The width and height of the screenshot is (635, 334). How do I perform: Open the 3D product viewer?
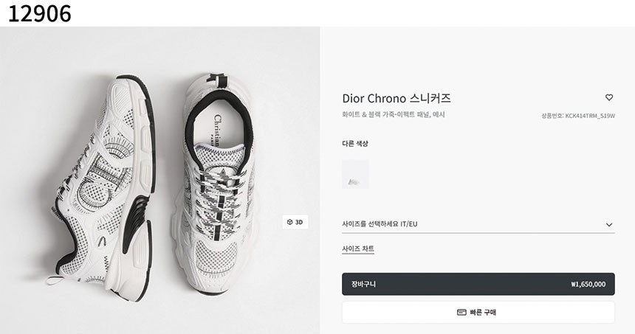click(295, 222)
